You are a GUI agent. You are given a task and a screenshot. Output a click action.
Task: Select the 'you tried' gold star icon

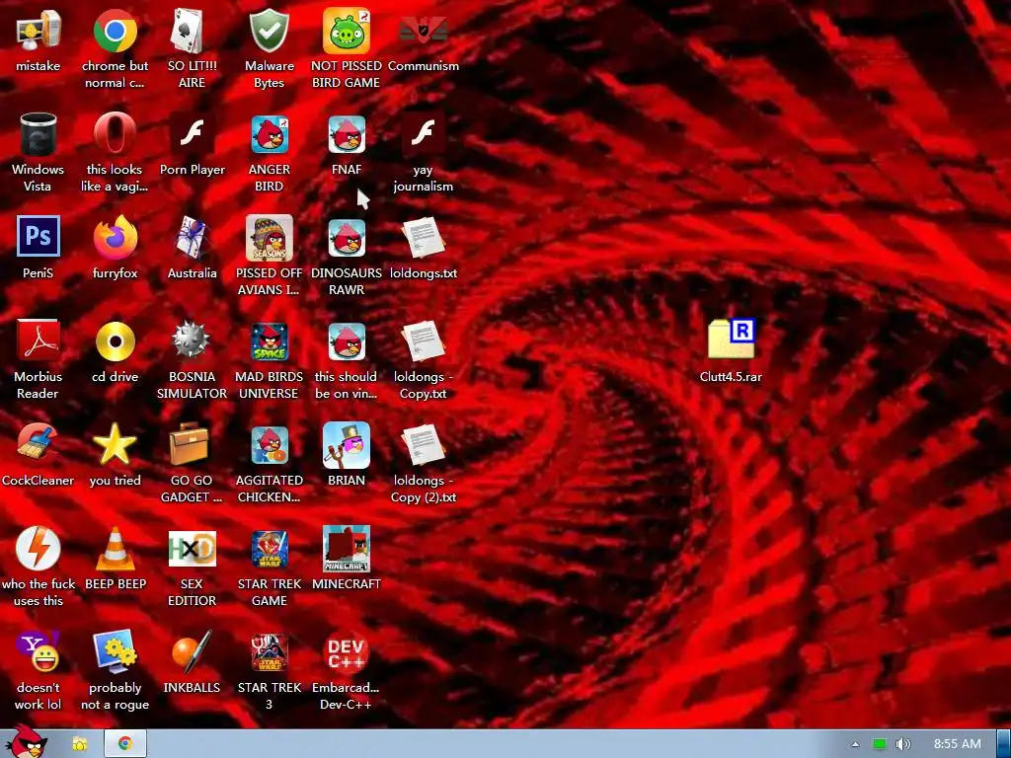[x=115, y=443]
